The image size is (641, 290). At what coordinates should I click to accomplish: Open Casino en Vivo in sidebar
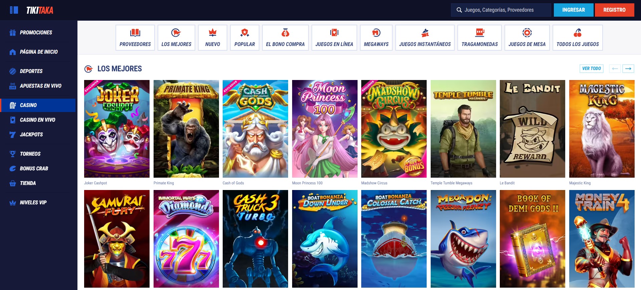38,120
